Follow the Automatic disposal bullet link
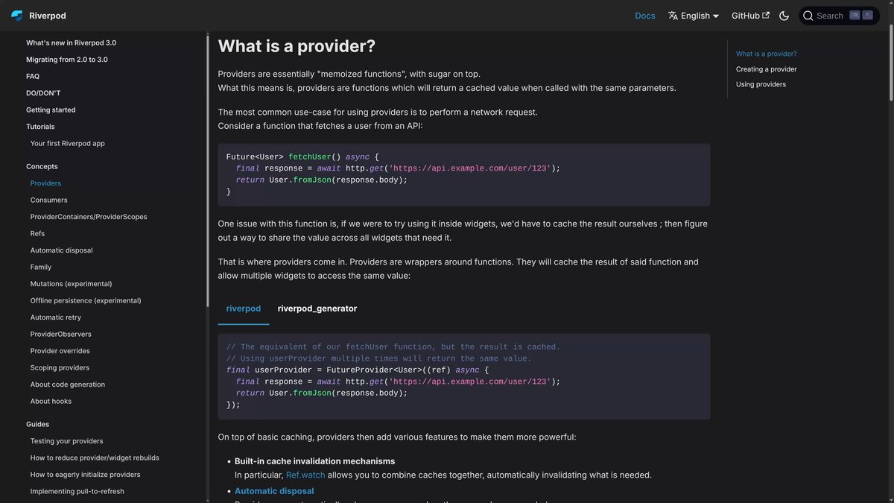Image resolution: width=894 pixels, height=503 pixels. click(274, 491)
